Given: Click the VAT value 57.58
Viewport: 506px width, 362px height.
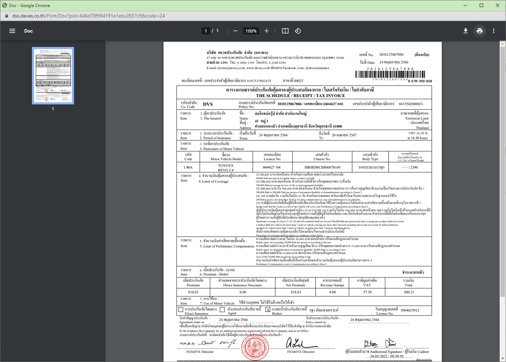Looking at the screenshot, I should click(x=367, y=292).
